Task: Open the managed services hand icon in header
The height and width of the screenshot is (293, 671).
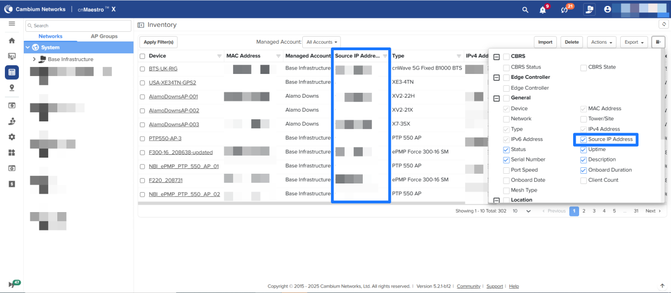Action: (589, 9)
